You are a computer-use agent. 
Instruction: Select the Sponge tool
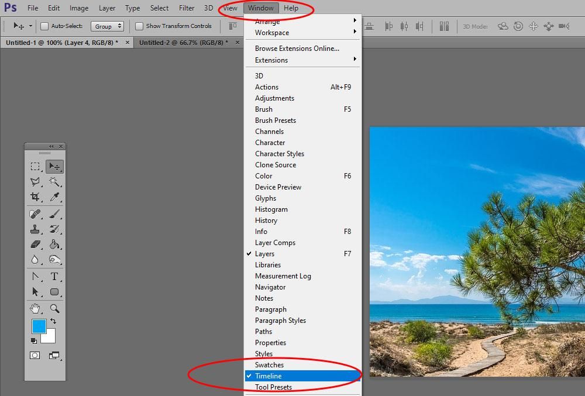tap(54, 260)
